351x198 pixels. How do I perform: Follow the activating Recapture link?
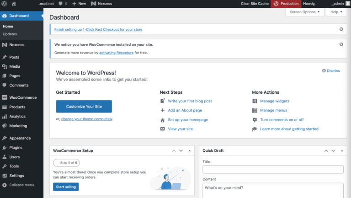[x=117, y=53]
